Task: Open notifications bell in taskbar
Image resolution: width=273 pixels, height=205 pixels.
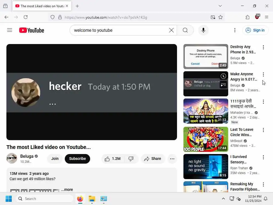Action: click(x=266, y=199)
